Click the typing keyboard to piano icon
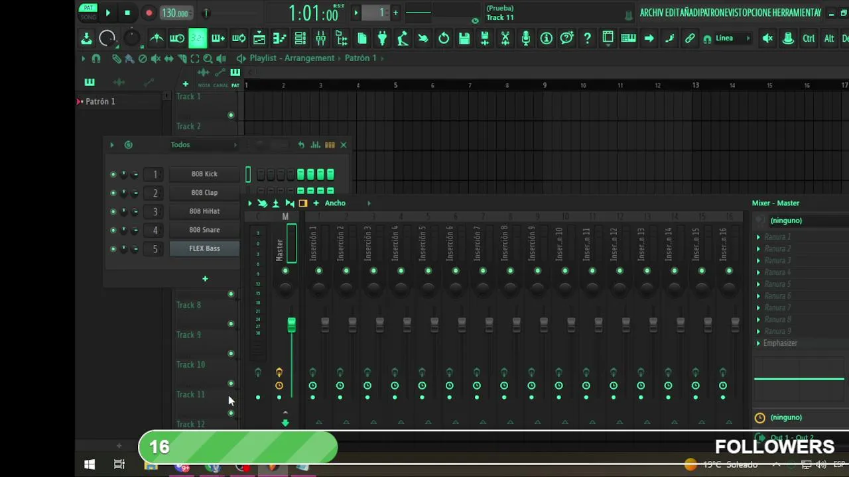Image resolution: width=849 pixels, height=477 pixels. click(x=628, y=38)
